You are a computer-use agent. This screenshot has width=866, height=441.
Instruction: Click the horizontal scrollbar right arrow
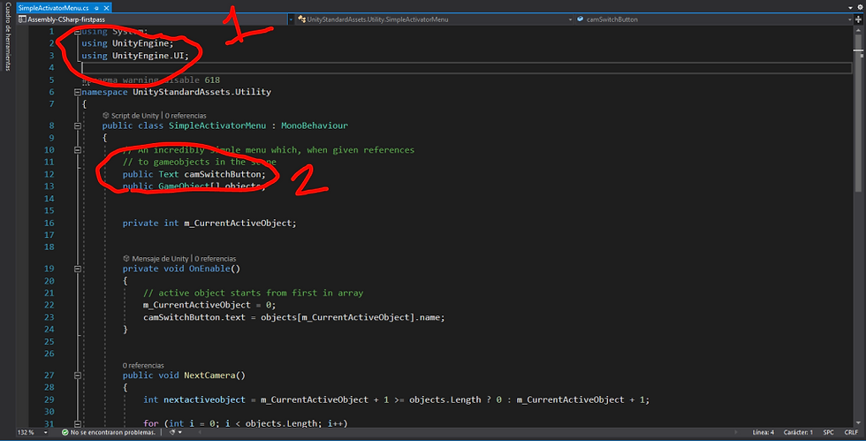[x=736, y=432]
